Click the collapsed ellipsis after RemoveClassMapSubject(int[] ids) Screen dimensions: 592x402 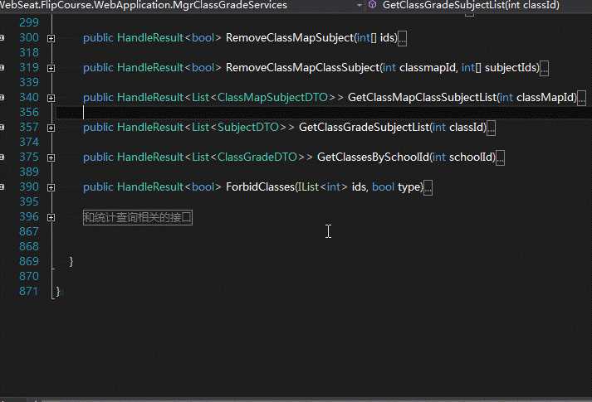click(x=403, y=38)
